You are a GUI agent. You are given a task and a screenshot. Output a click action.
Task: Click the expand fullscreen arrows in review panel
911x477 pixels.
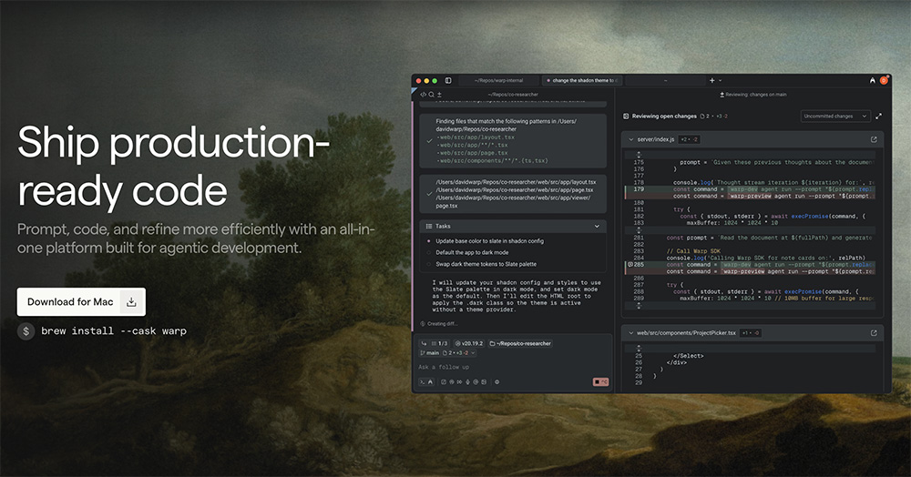pos(878,117)
